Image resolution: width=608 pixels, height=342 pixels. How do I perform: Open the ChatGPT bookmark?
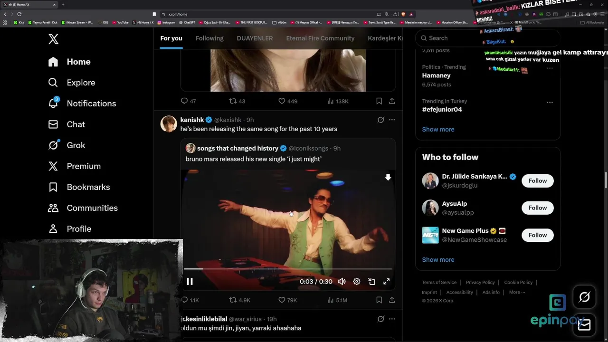tap(187, 22)
